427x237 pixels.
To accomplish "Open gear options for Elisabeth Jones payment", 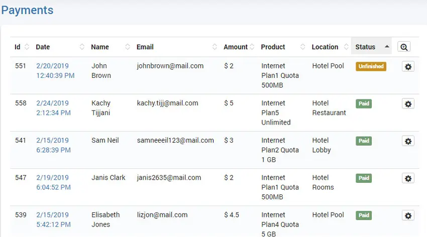I will coord(408,215).
